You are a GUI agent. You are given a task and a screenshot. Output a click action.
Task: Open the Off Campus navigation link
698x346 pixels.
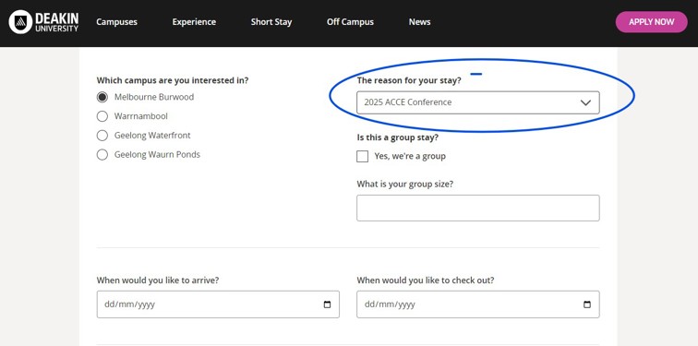click(350, 22)
